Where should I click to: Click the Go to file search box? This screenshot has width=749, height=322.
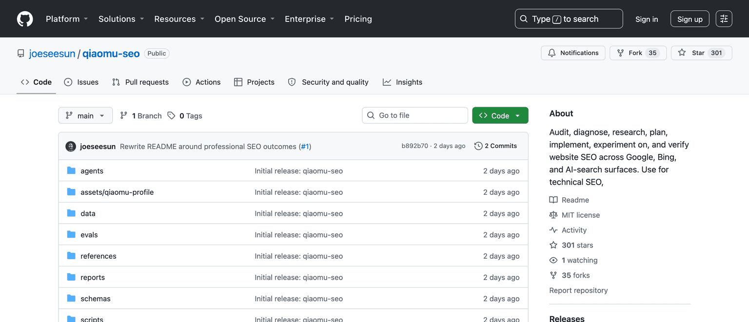pos(415,115)
